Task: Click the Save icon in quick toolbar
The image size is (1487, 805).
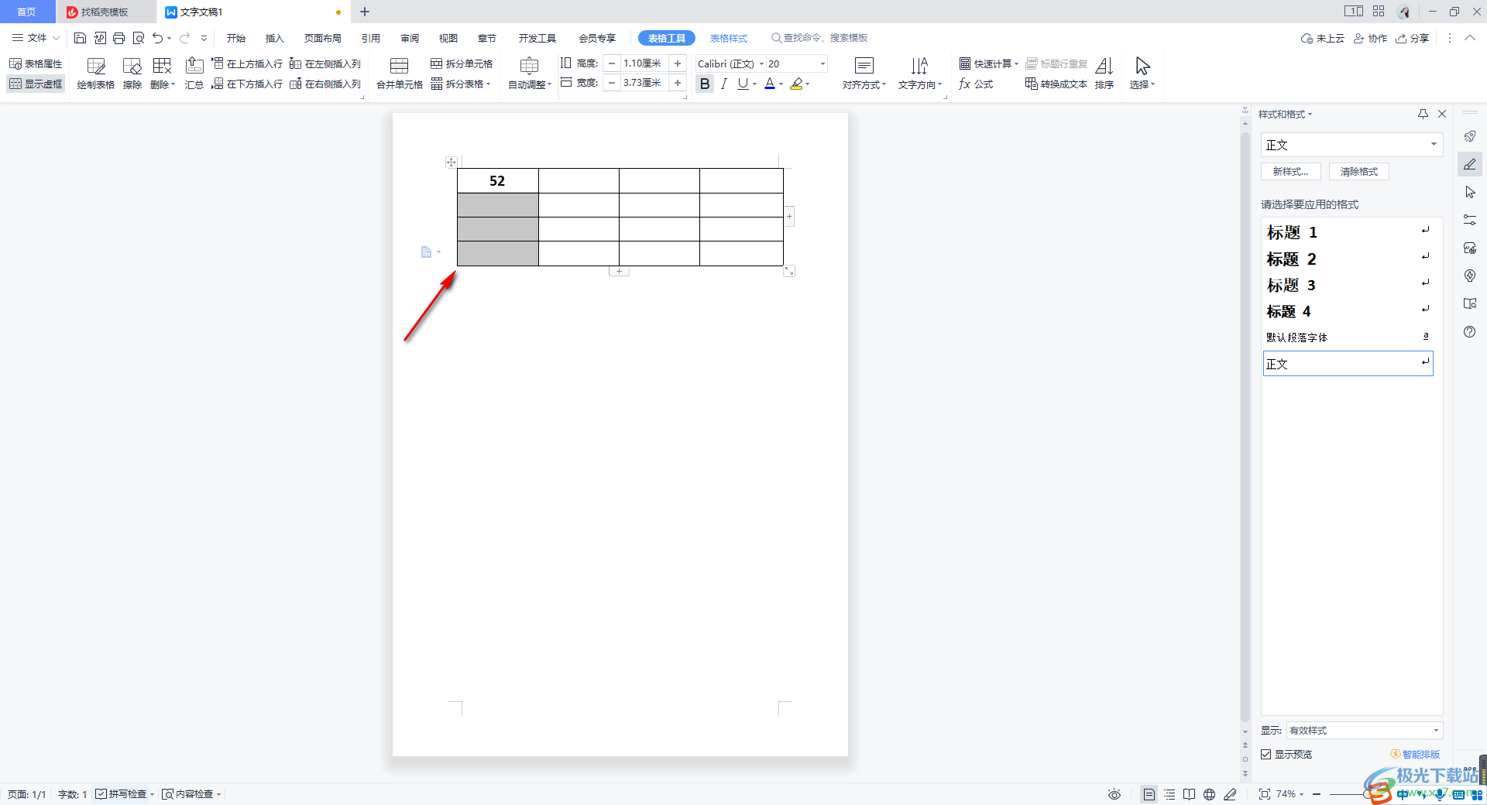Action: point(80,38)
